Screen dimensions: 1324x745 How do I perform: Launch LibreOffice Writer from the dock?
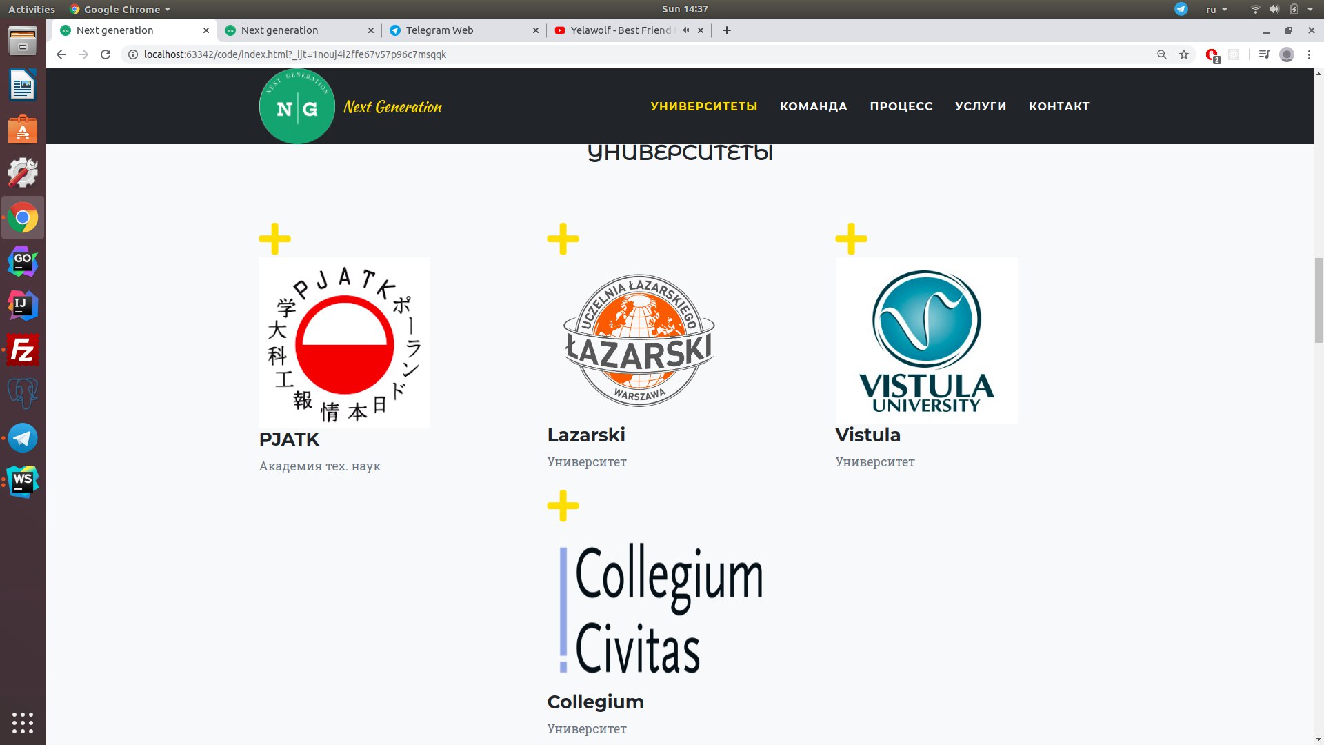23,86
